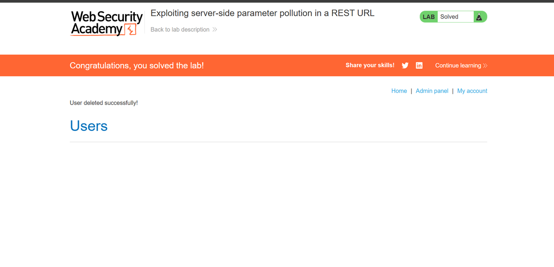Click the Congratulations banner message
The width and height of the screenshot is (554, 267).
click(137, 65)
